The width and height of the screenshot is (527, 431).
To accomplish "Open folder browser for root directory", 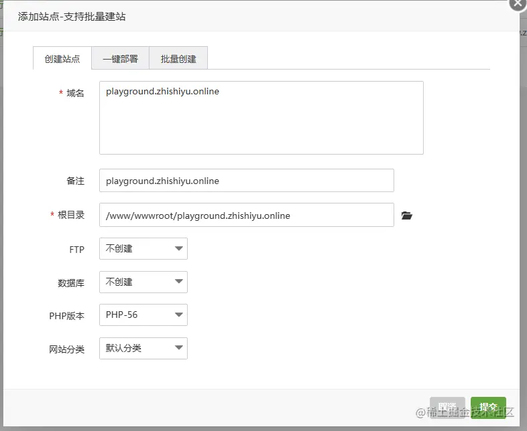I will pos(407,215).
